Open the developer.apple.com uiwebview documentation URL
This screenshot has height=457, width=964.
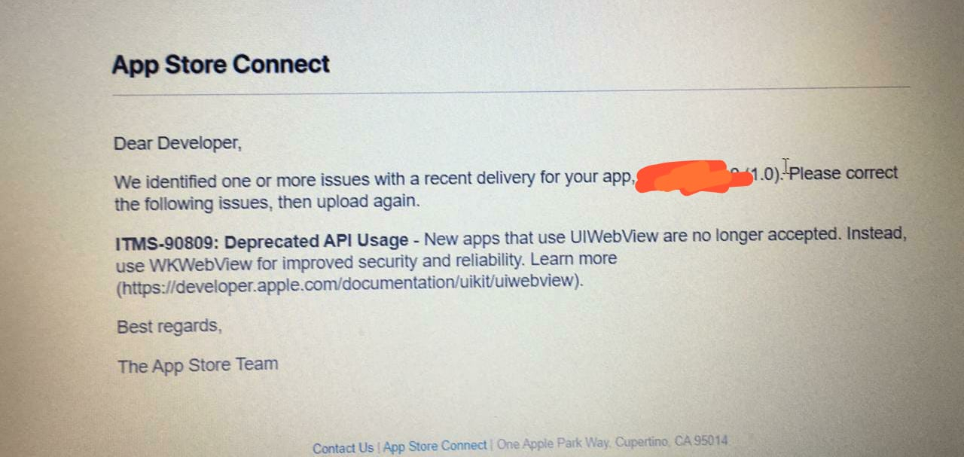[x=349, y=283]
